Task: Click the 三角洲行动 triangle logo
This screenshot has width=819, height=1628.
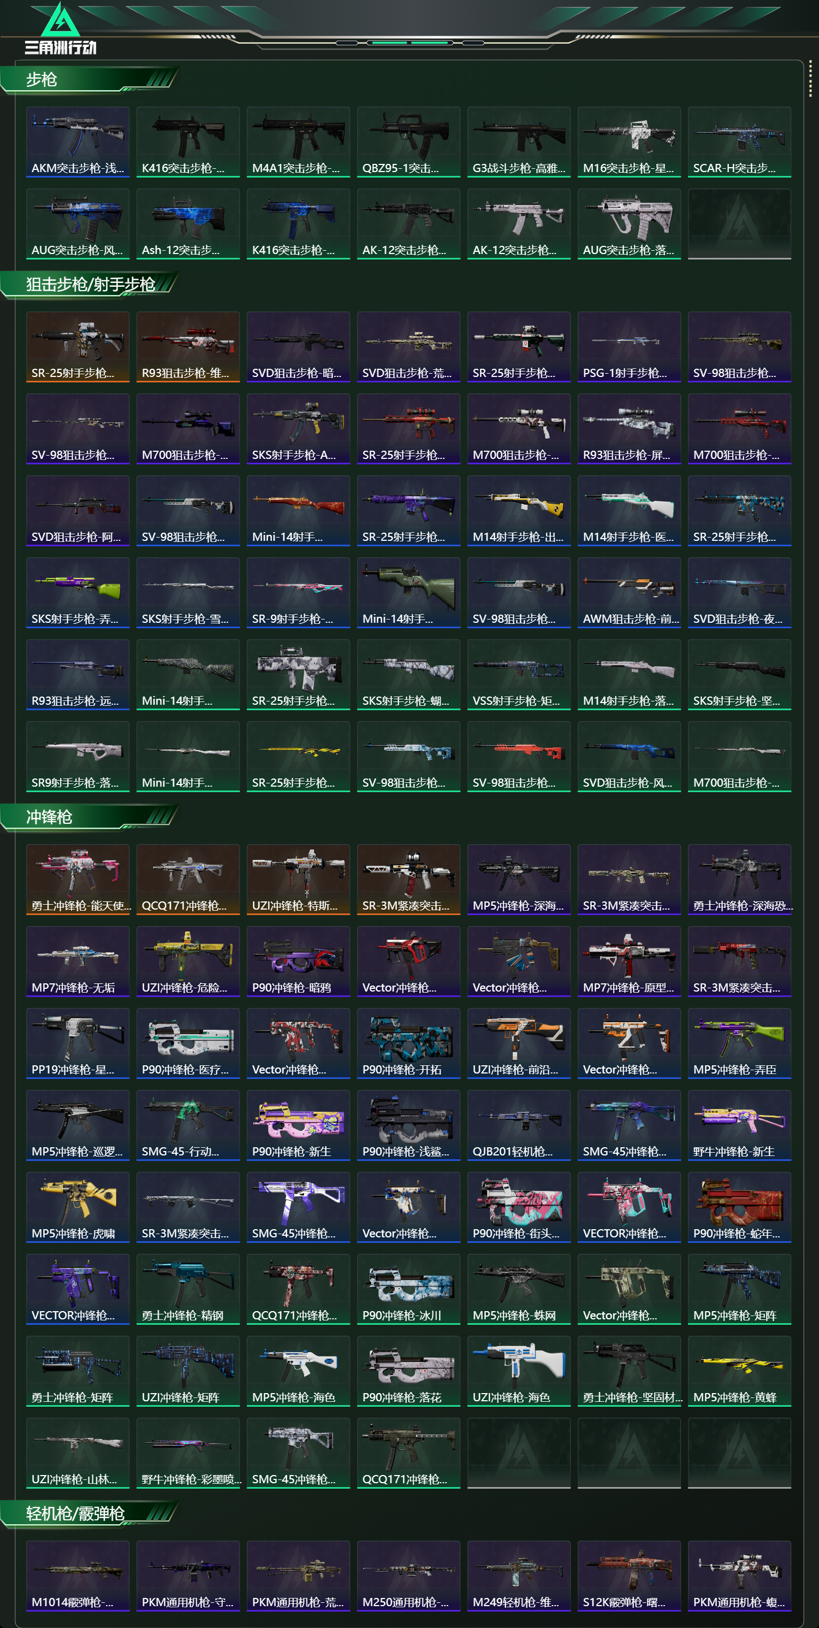Action: tap(60, 21)
